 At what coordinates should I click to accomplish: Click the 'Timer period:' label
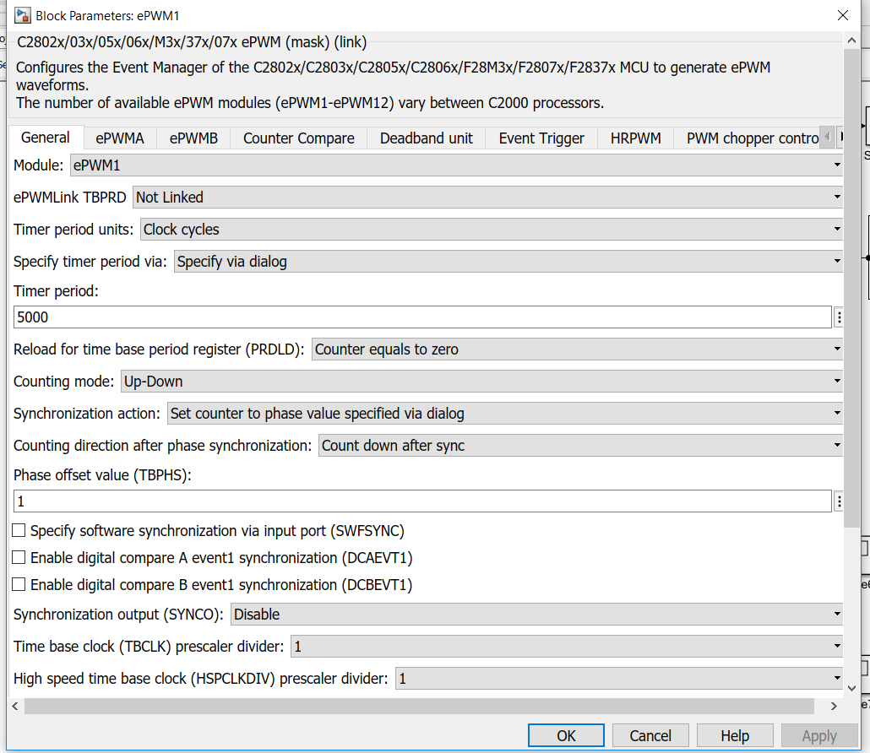pos(56,291)
